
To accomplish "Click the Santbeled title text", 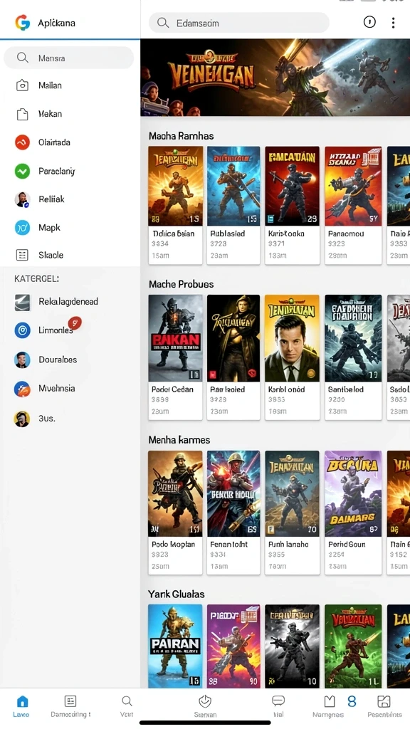I will point(346,389).
